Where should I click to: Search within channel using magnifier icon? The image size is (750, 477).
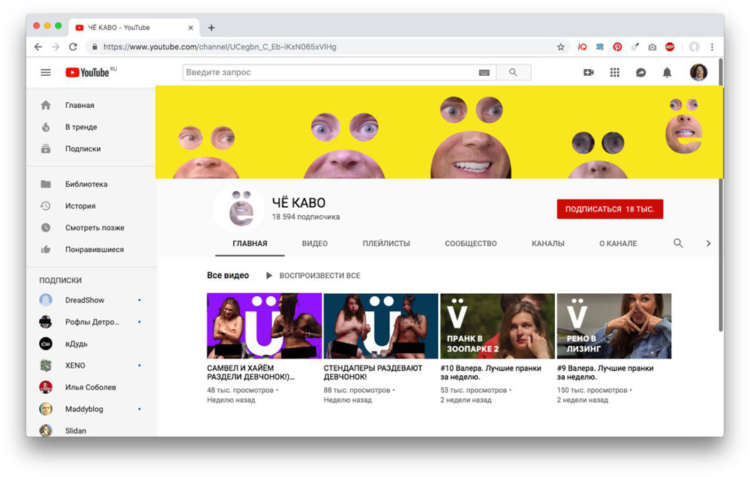click(x=678, y=244)
